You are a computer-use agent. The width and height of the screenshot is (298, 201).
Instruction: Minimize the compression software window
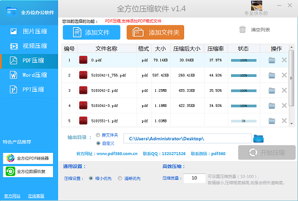pos(279,6)
